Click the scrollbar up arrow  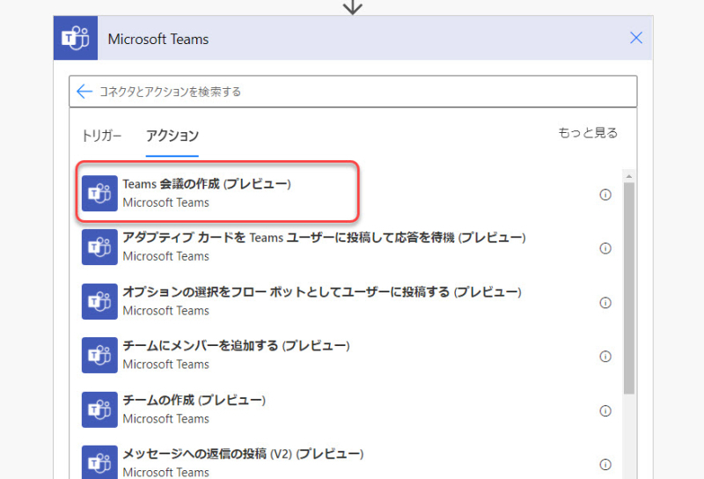[x=628, y=176]
